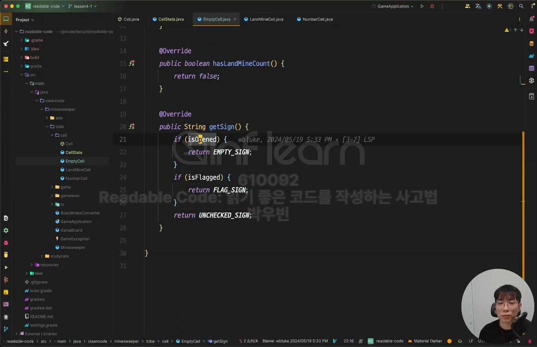Click the editor vertical scrollbar
This screenshot has height=347, width=537.
(523, 206)
